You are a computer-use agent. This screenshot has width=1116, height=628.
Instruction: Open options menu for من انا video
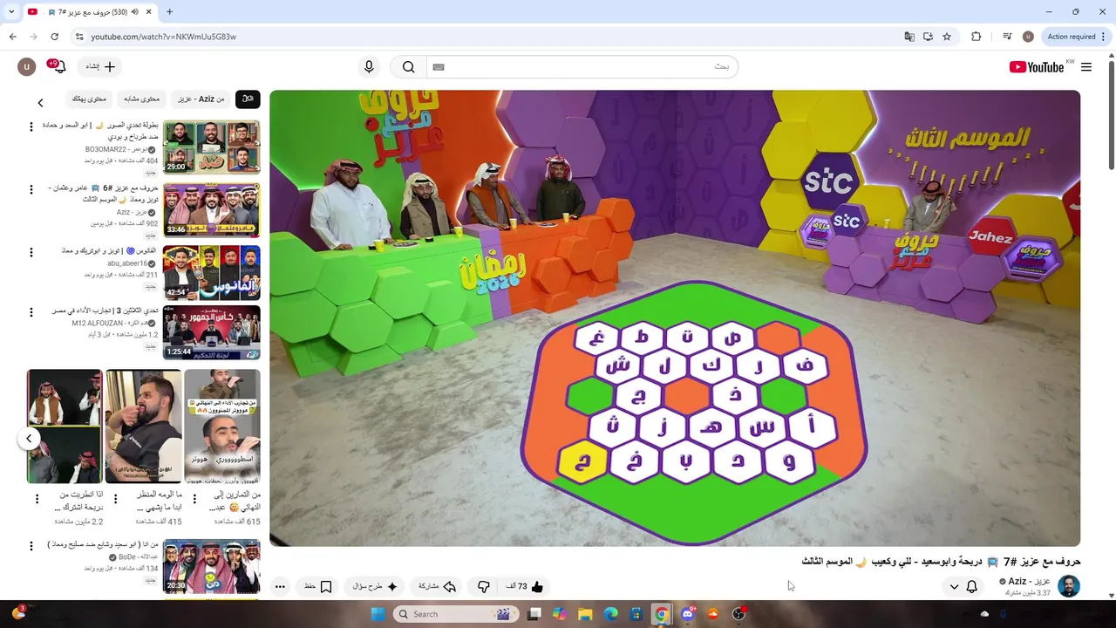(x=31, y=546)
